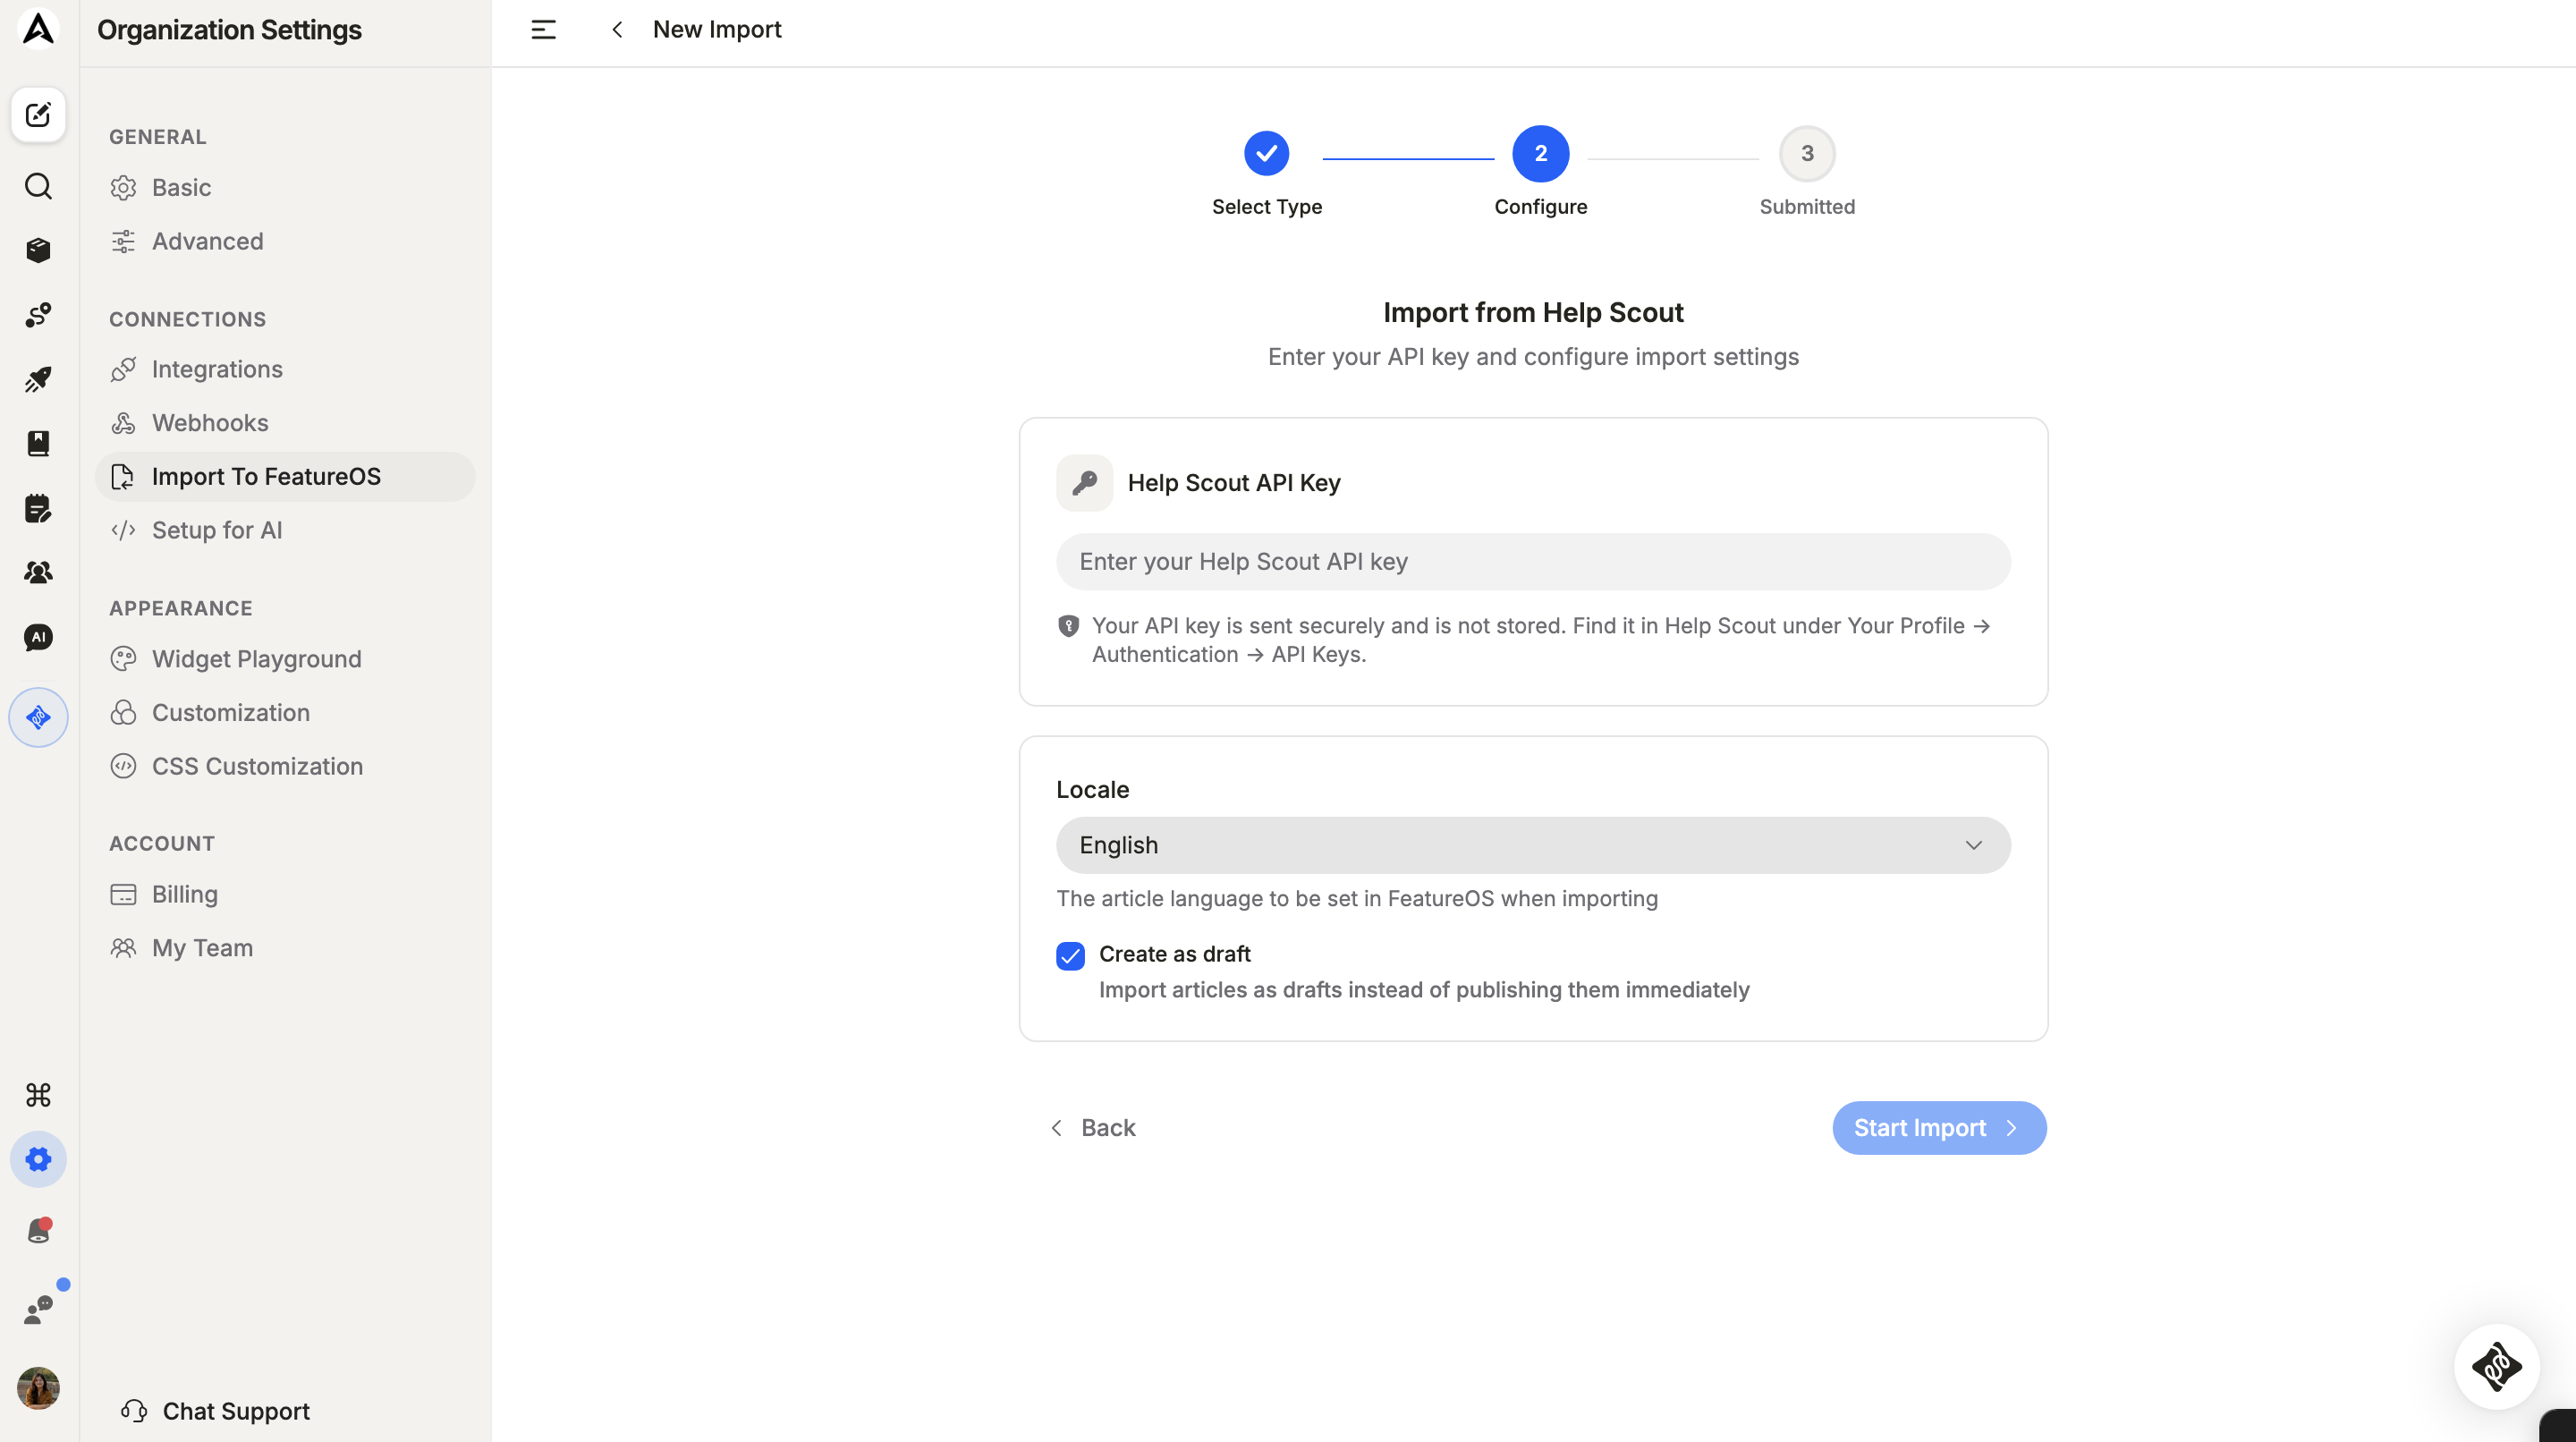The image size is (2576, 1442).
Task: Click the floating widget button at bottom right
Action: pyautogui.click(x=2496, y=1366)
